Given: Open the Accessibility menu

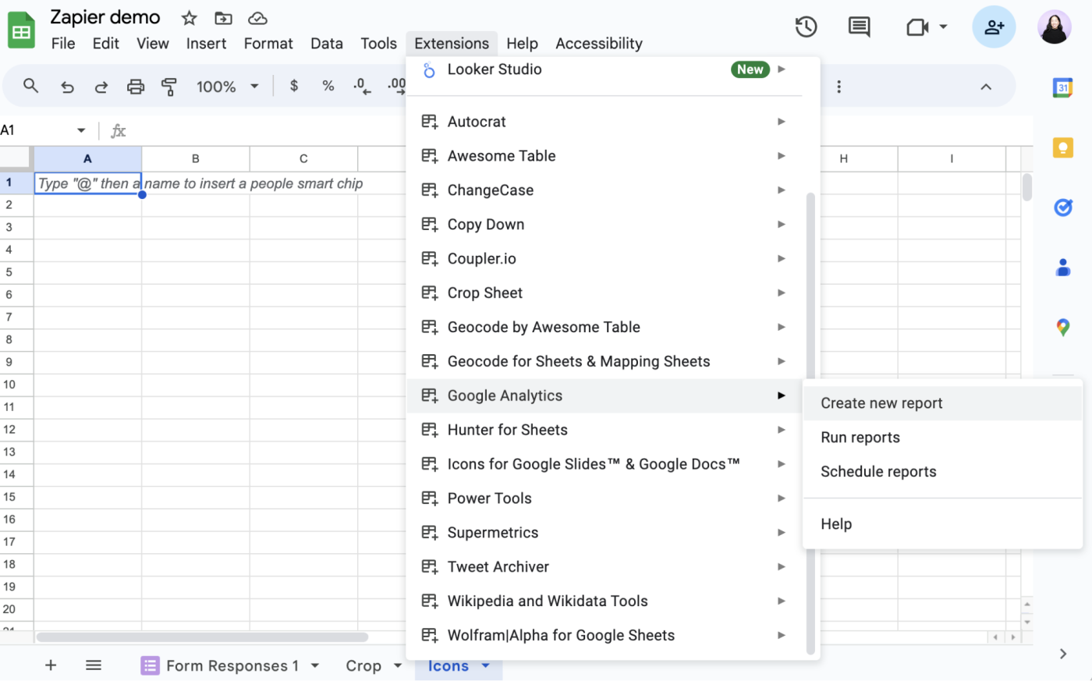Looking at the screenshot, I should [599, 44].
